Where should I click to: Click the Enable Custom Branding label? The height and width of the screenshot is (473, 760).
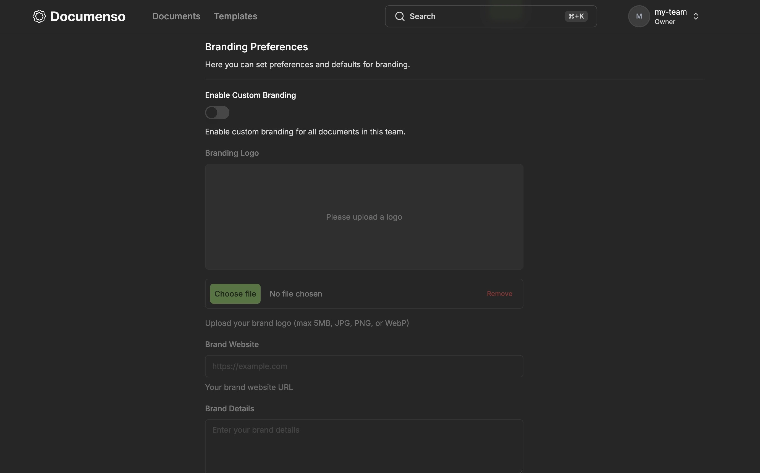250,95
